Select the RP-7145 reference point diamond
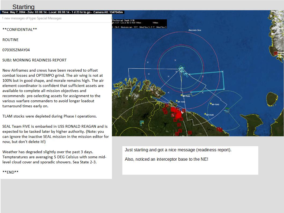 coord(177,101)
